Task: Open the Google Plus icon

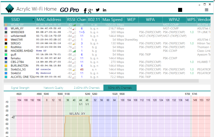Action: pos(90,11)
